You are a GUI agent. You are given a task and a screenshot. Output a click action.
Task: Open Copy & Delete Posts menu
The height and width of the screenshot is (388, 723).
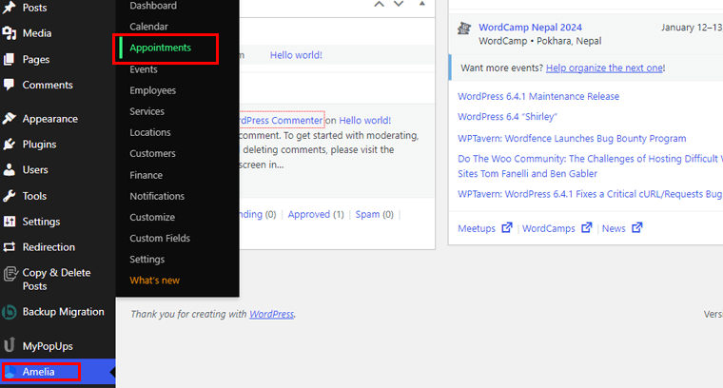[x=56, y=280]
